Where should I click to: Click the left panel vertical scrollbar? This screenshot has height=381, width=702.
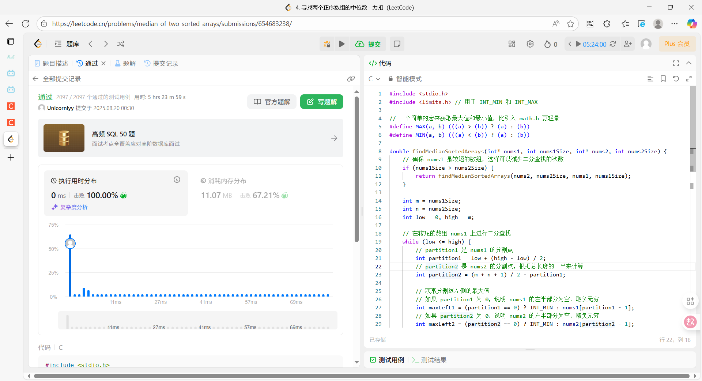click(356, 169)
